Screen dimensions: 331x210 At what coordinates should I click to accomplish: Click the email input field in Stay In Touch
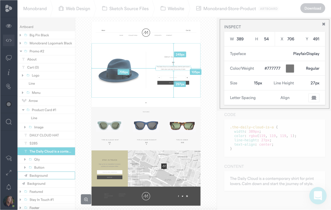click(x=110, y=172)
